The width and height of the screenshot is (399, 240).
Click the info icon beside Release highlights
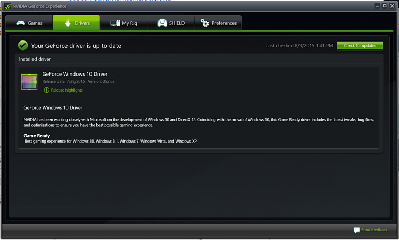click(x=46, y=90)
